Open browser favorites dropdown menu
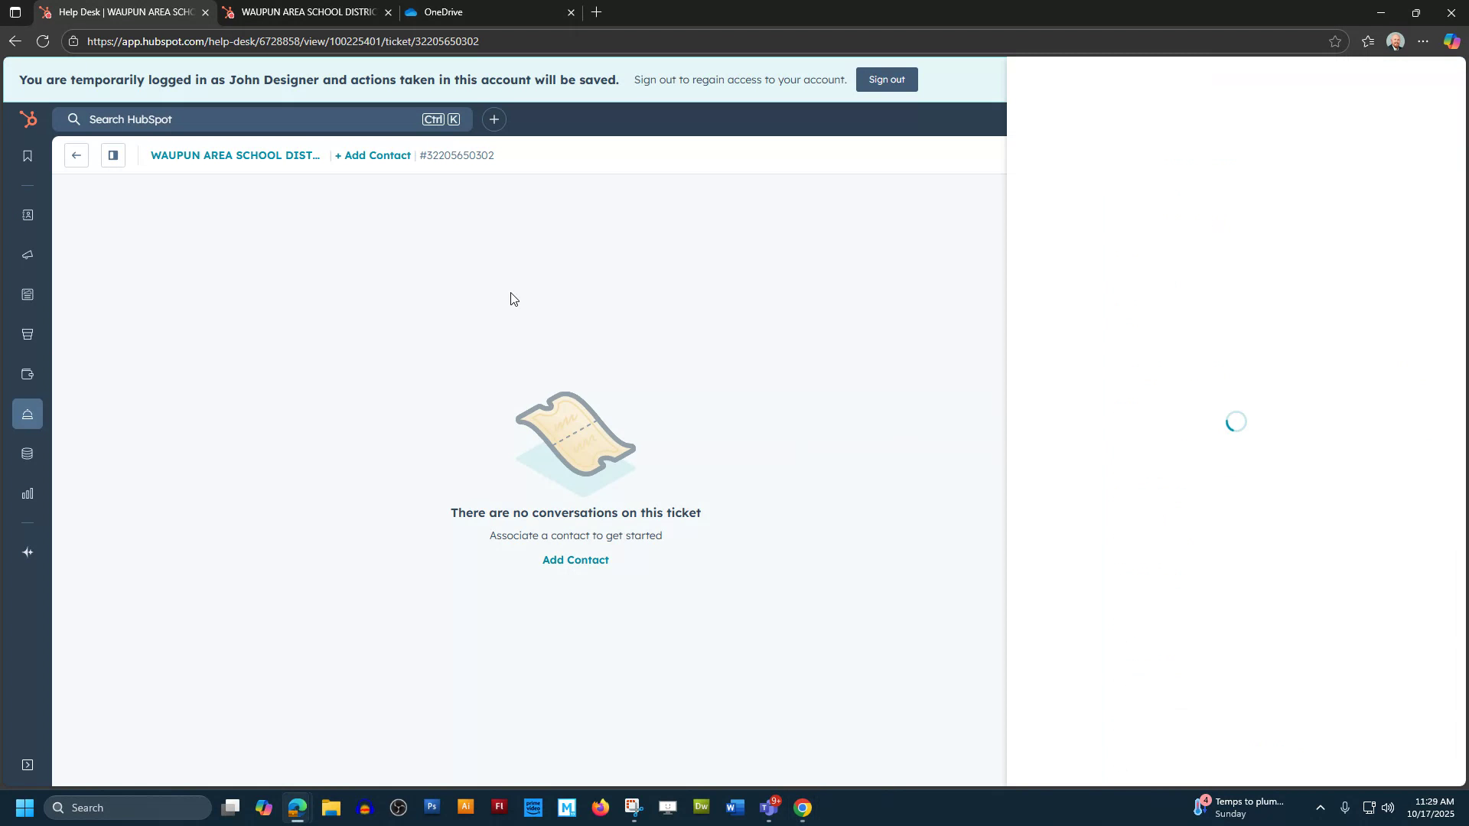 pos(1368,41)
